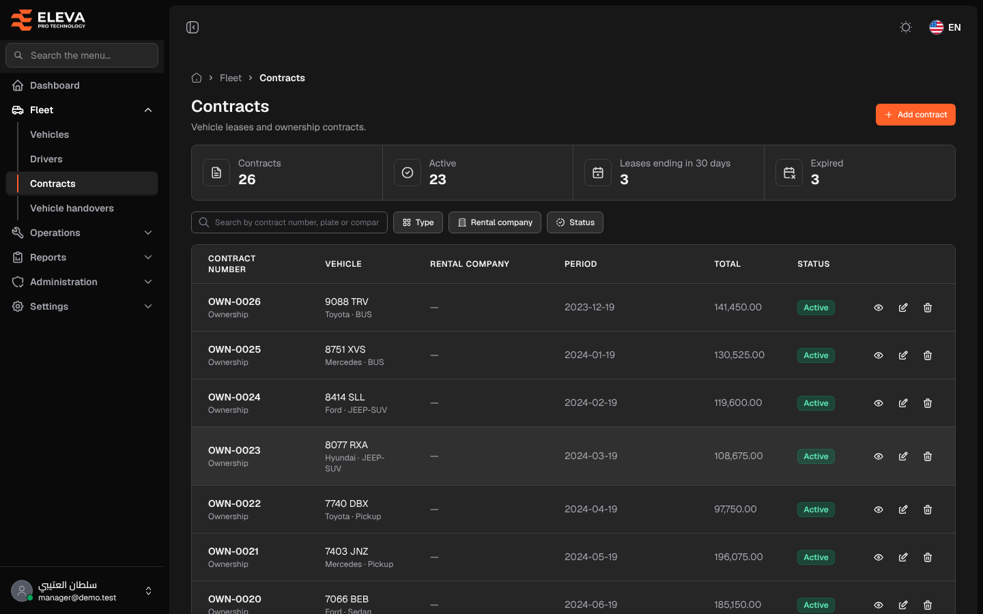Click the home breadcrumb icon
983x614 pixels.
coord(197,78)
